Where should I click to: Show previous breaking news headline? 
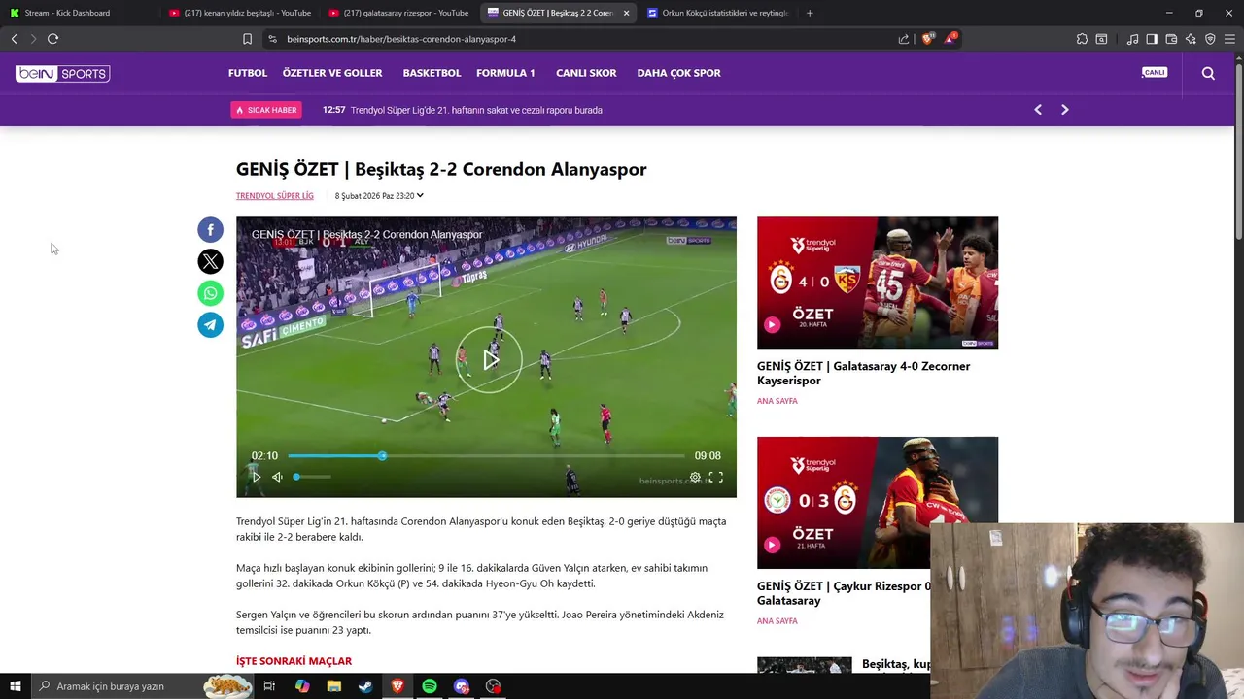(1038, 110)
